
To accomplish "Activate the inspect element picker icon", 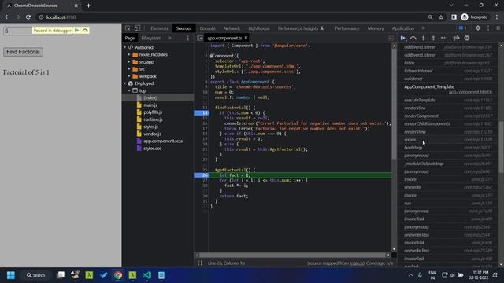I will 128,28.
